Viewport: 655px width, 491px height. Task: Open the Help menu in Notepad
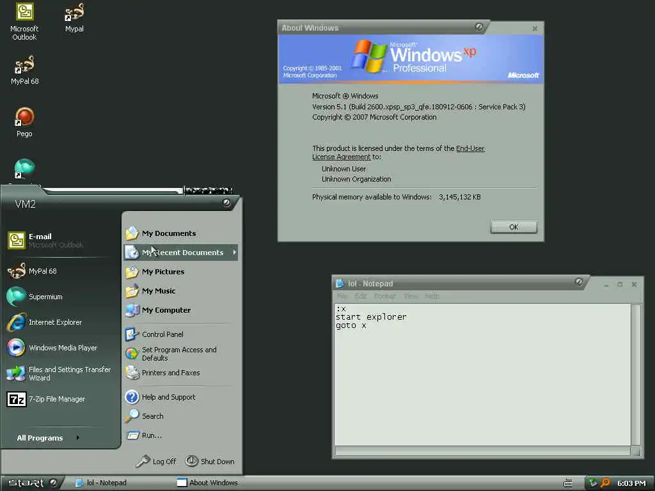(x=432, y=296)
